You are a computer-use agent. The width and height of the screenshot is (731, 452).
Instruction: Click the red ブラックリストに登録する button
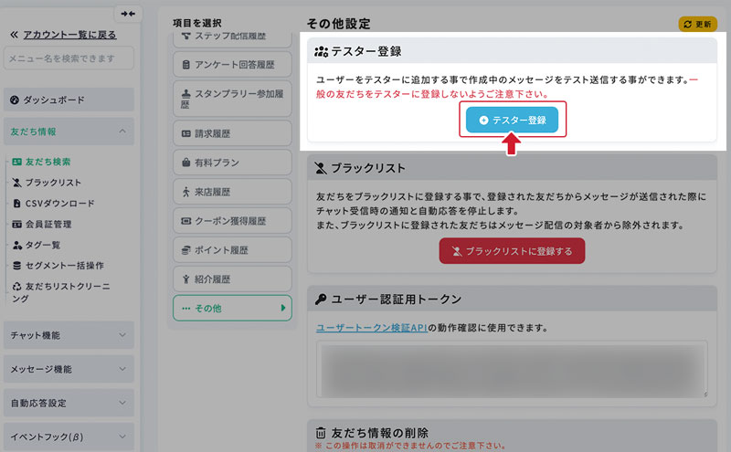pos(512,250)
